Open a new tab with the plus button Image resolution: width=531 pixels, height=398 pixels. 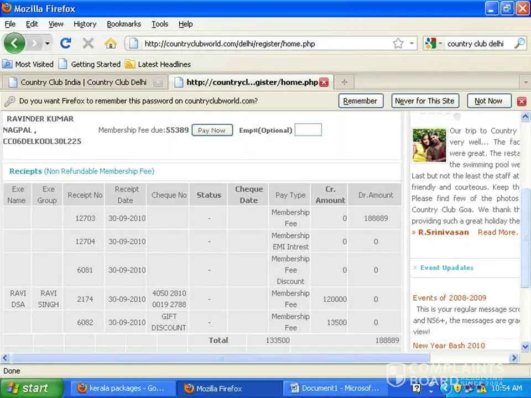click(344, 82)
